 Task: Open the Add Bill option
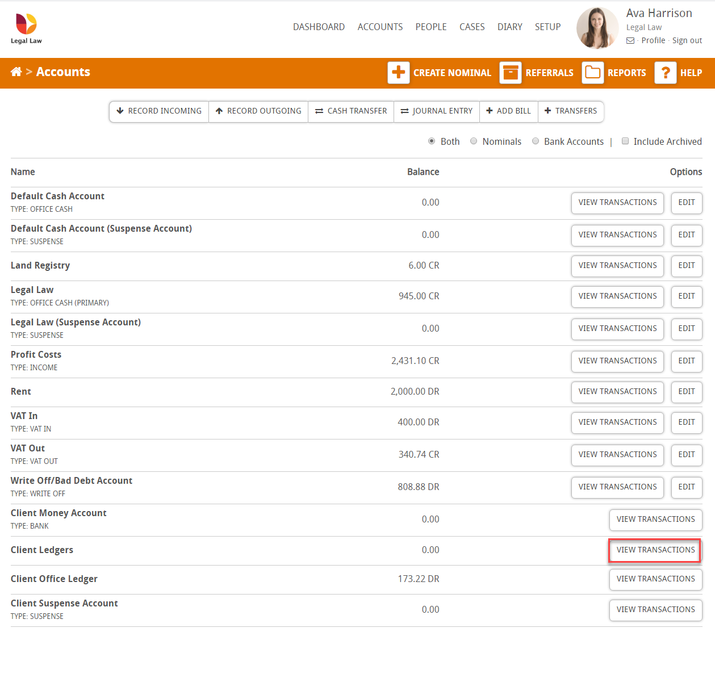[508, 111]
